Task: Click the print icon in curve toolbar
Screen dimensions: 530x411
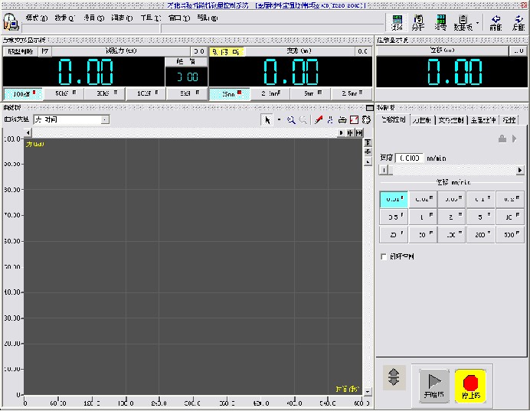Action: tap(342, 120)
